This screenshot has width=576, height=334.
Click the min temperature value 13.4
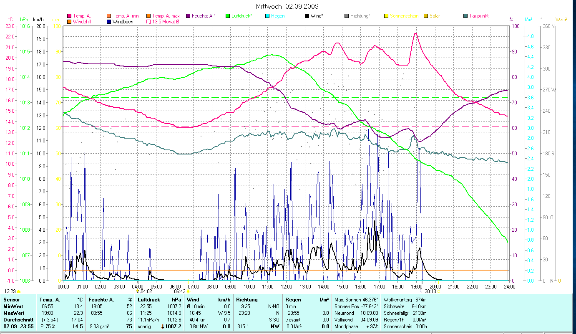[78, 306]
